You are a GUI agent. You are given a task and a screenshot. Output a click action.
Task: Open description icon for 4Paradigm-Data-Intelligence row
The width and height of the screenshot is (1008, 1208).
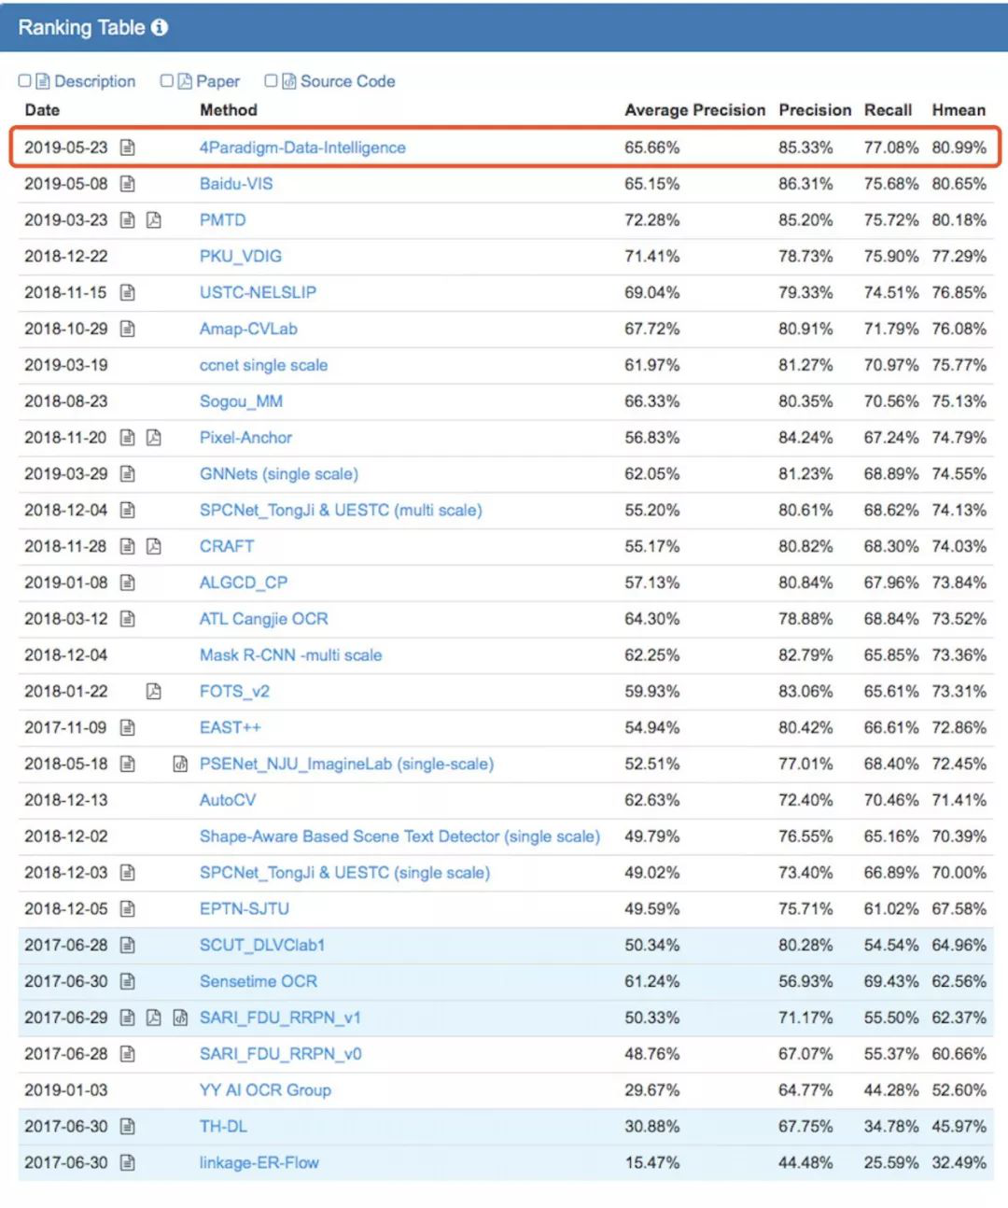click(128, 147)
